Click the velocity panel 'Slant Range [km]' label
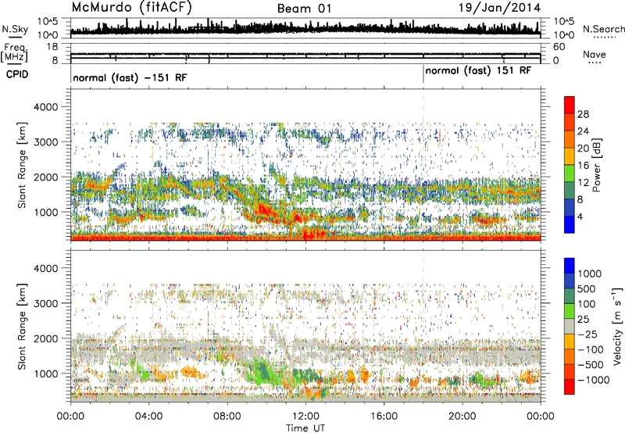 (22, 327)
